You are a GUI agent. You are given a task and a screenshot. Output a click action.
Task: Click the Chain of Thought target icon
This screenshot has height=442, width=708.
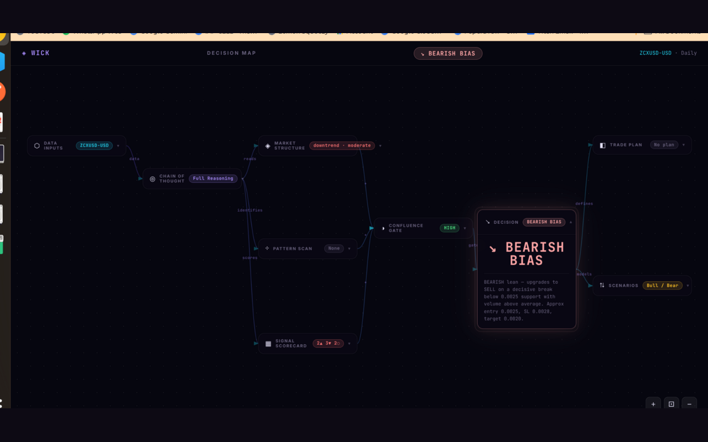pos(153,179)
